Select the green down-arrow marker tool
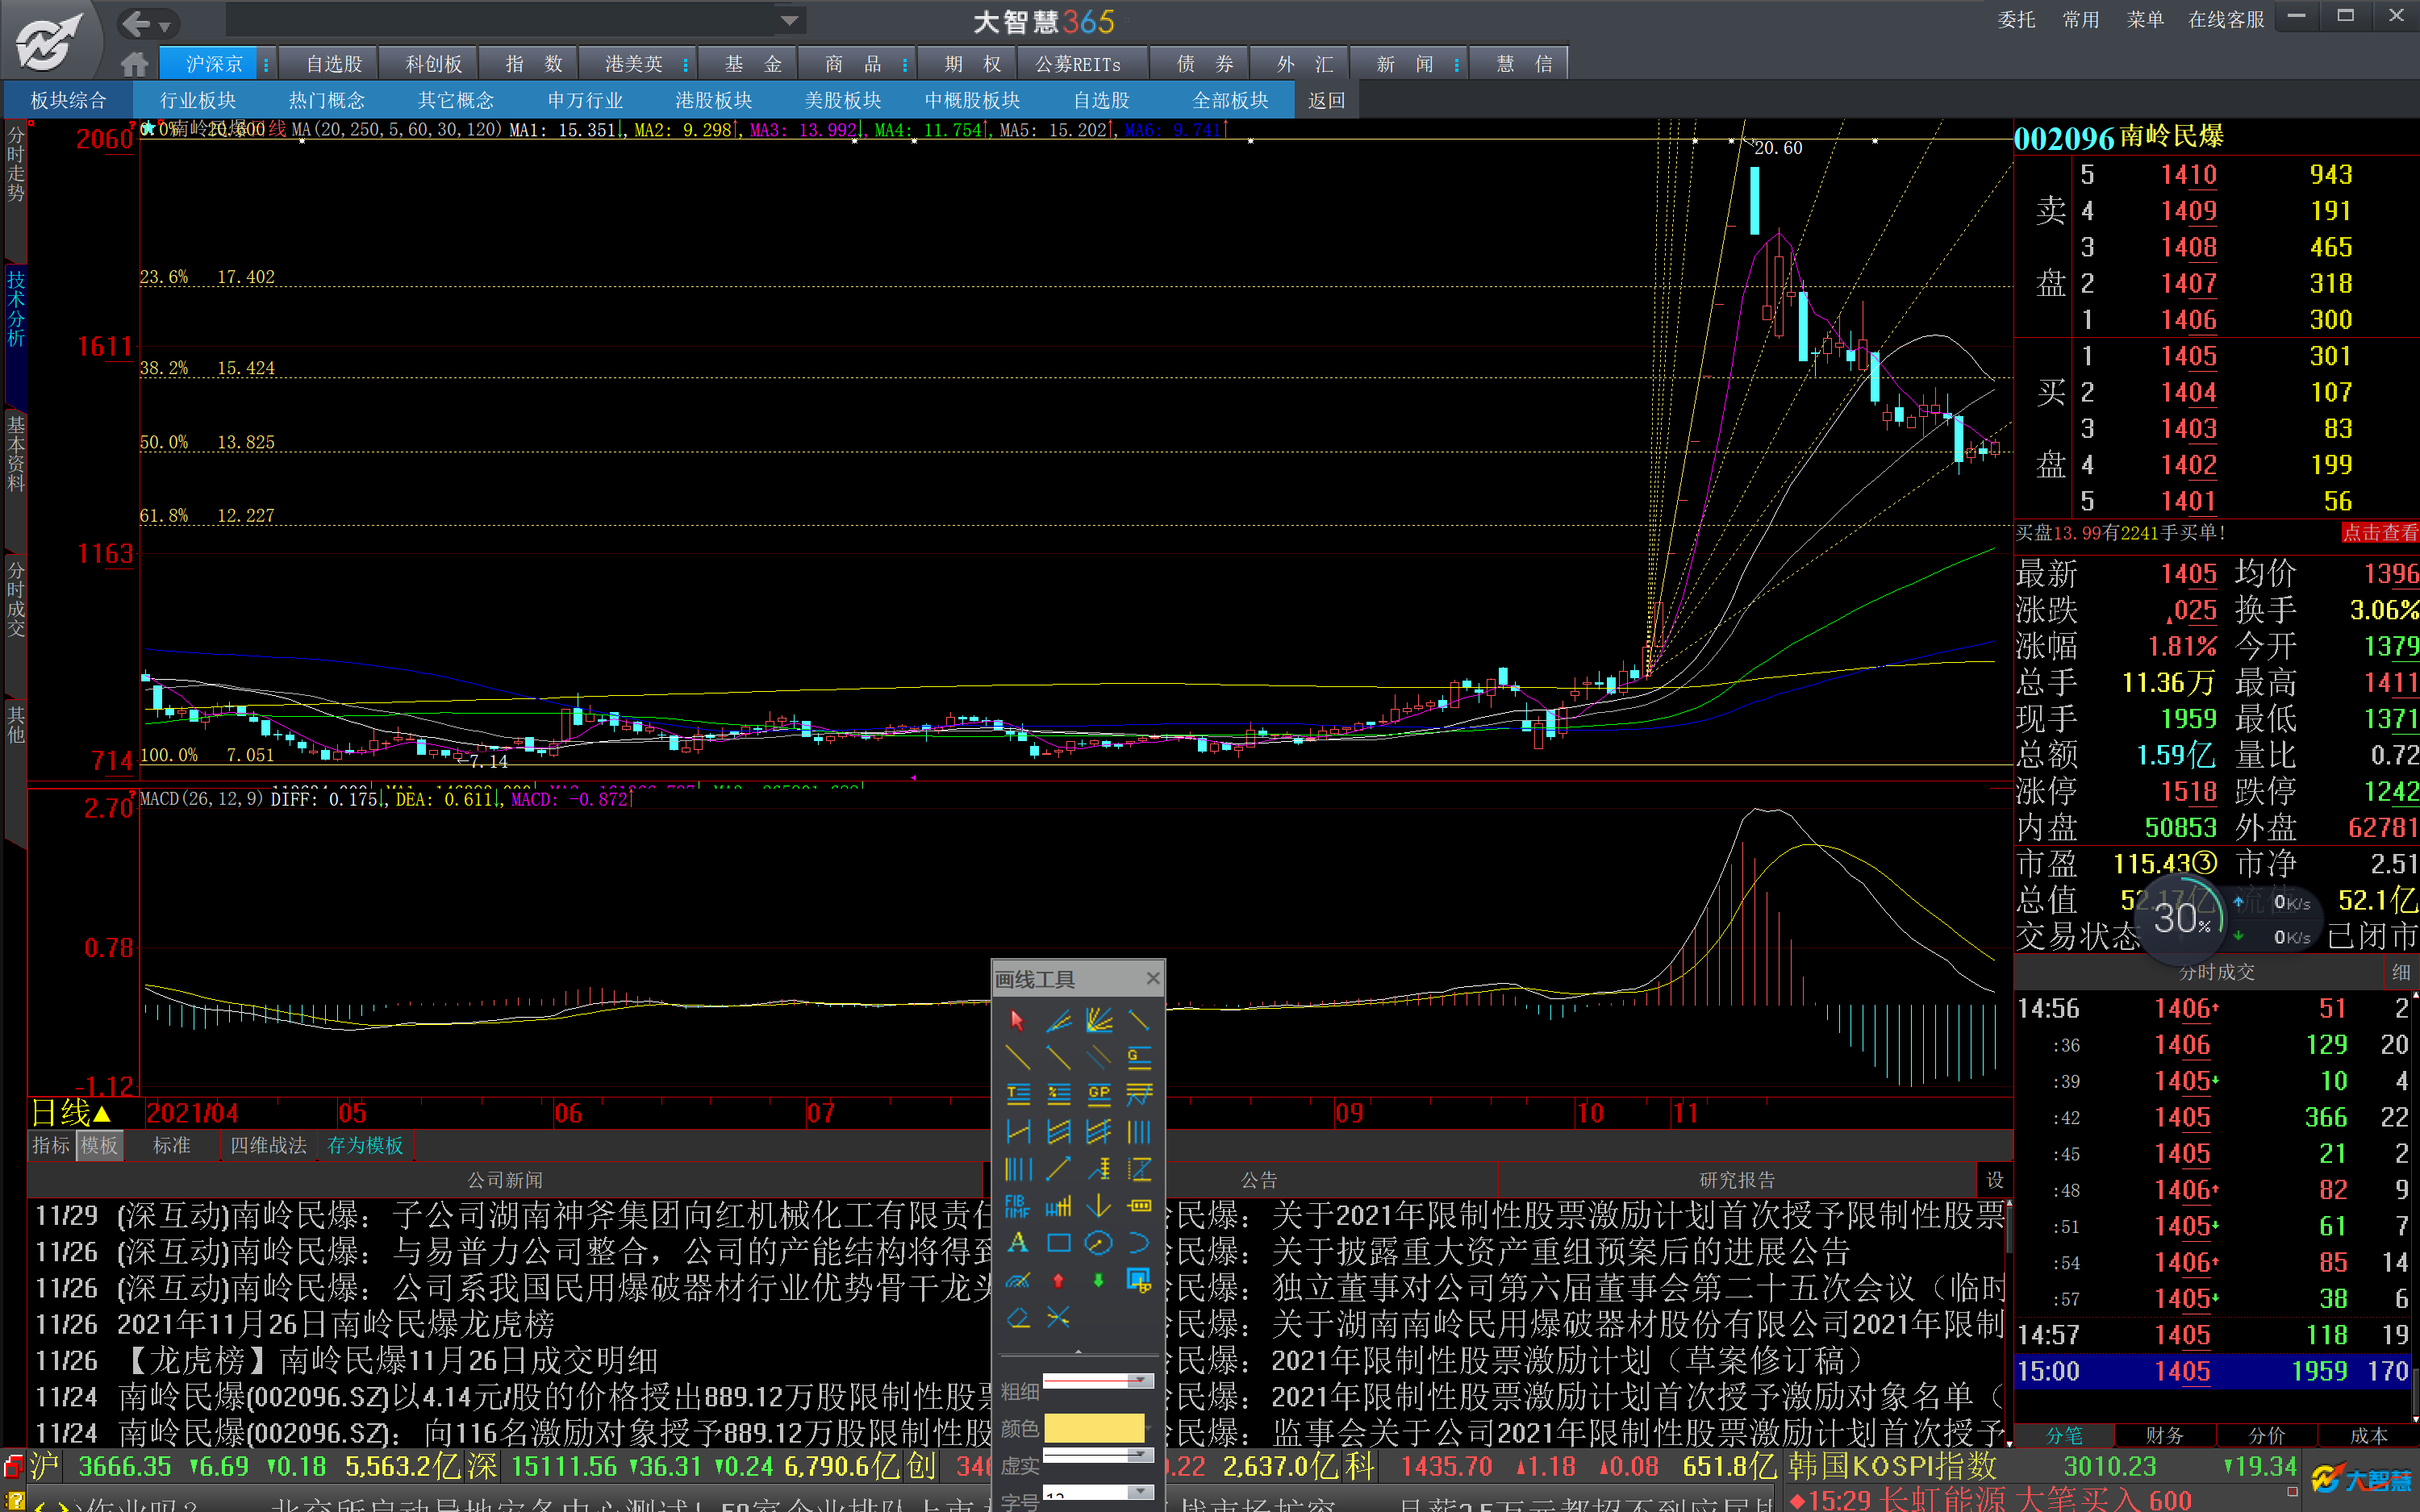2420x1512 pixels. 1098,1280
